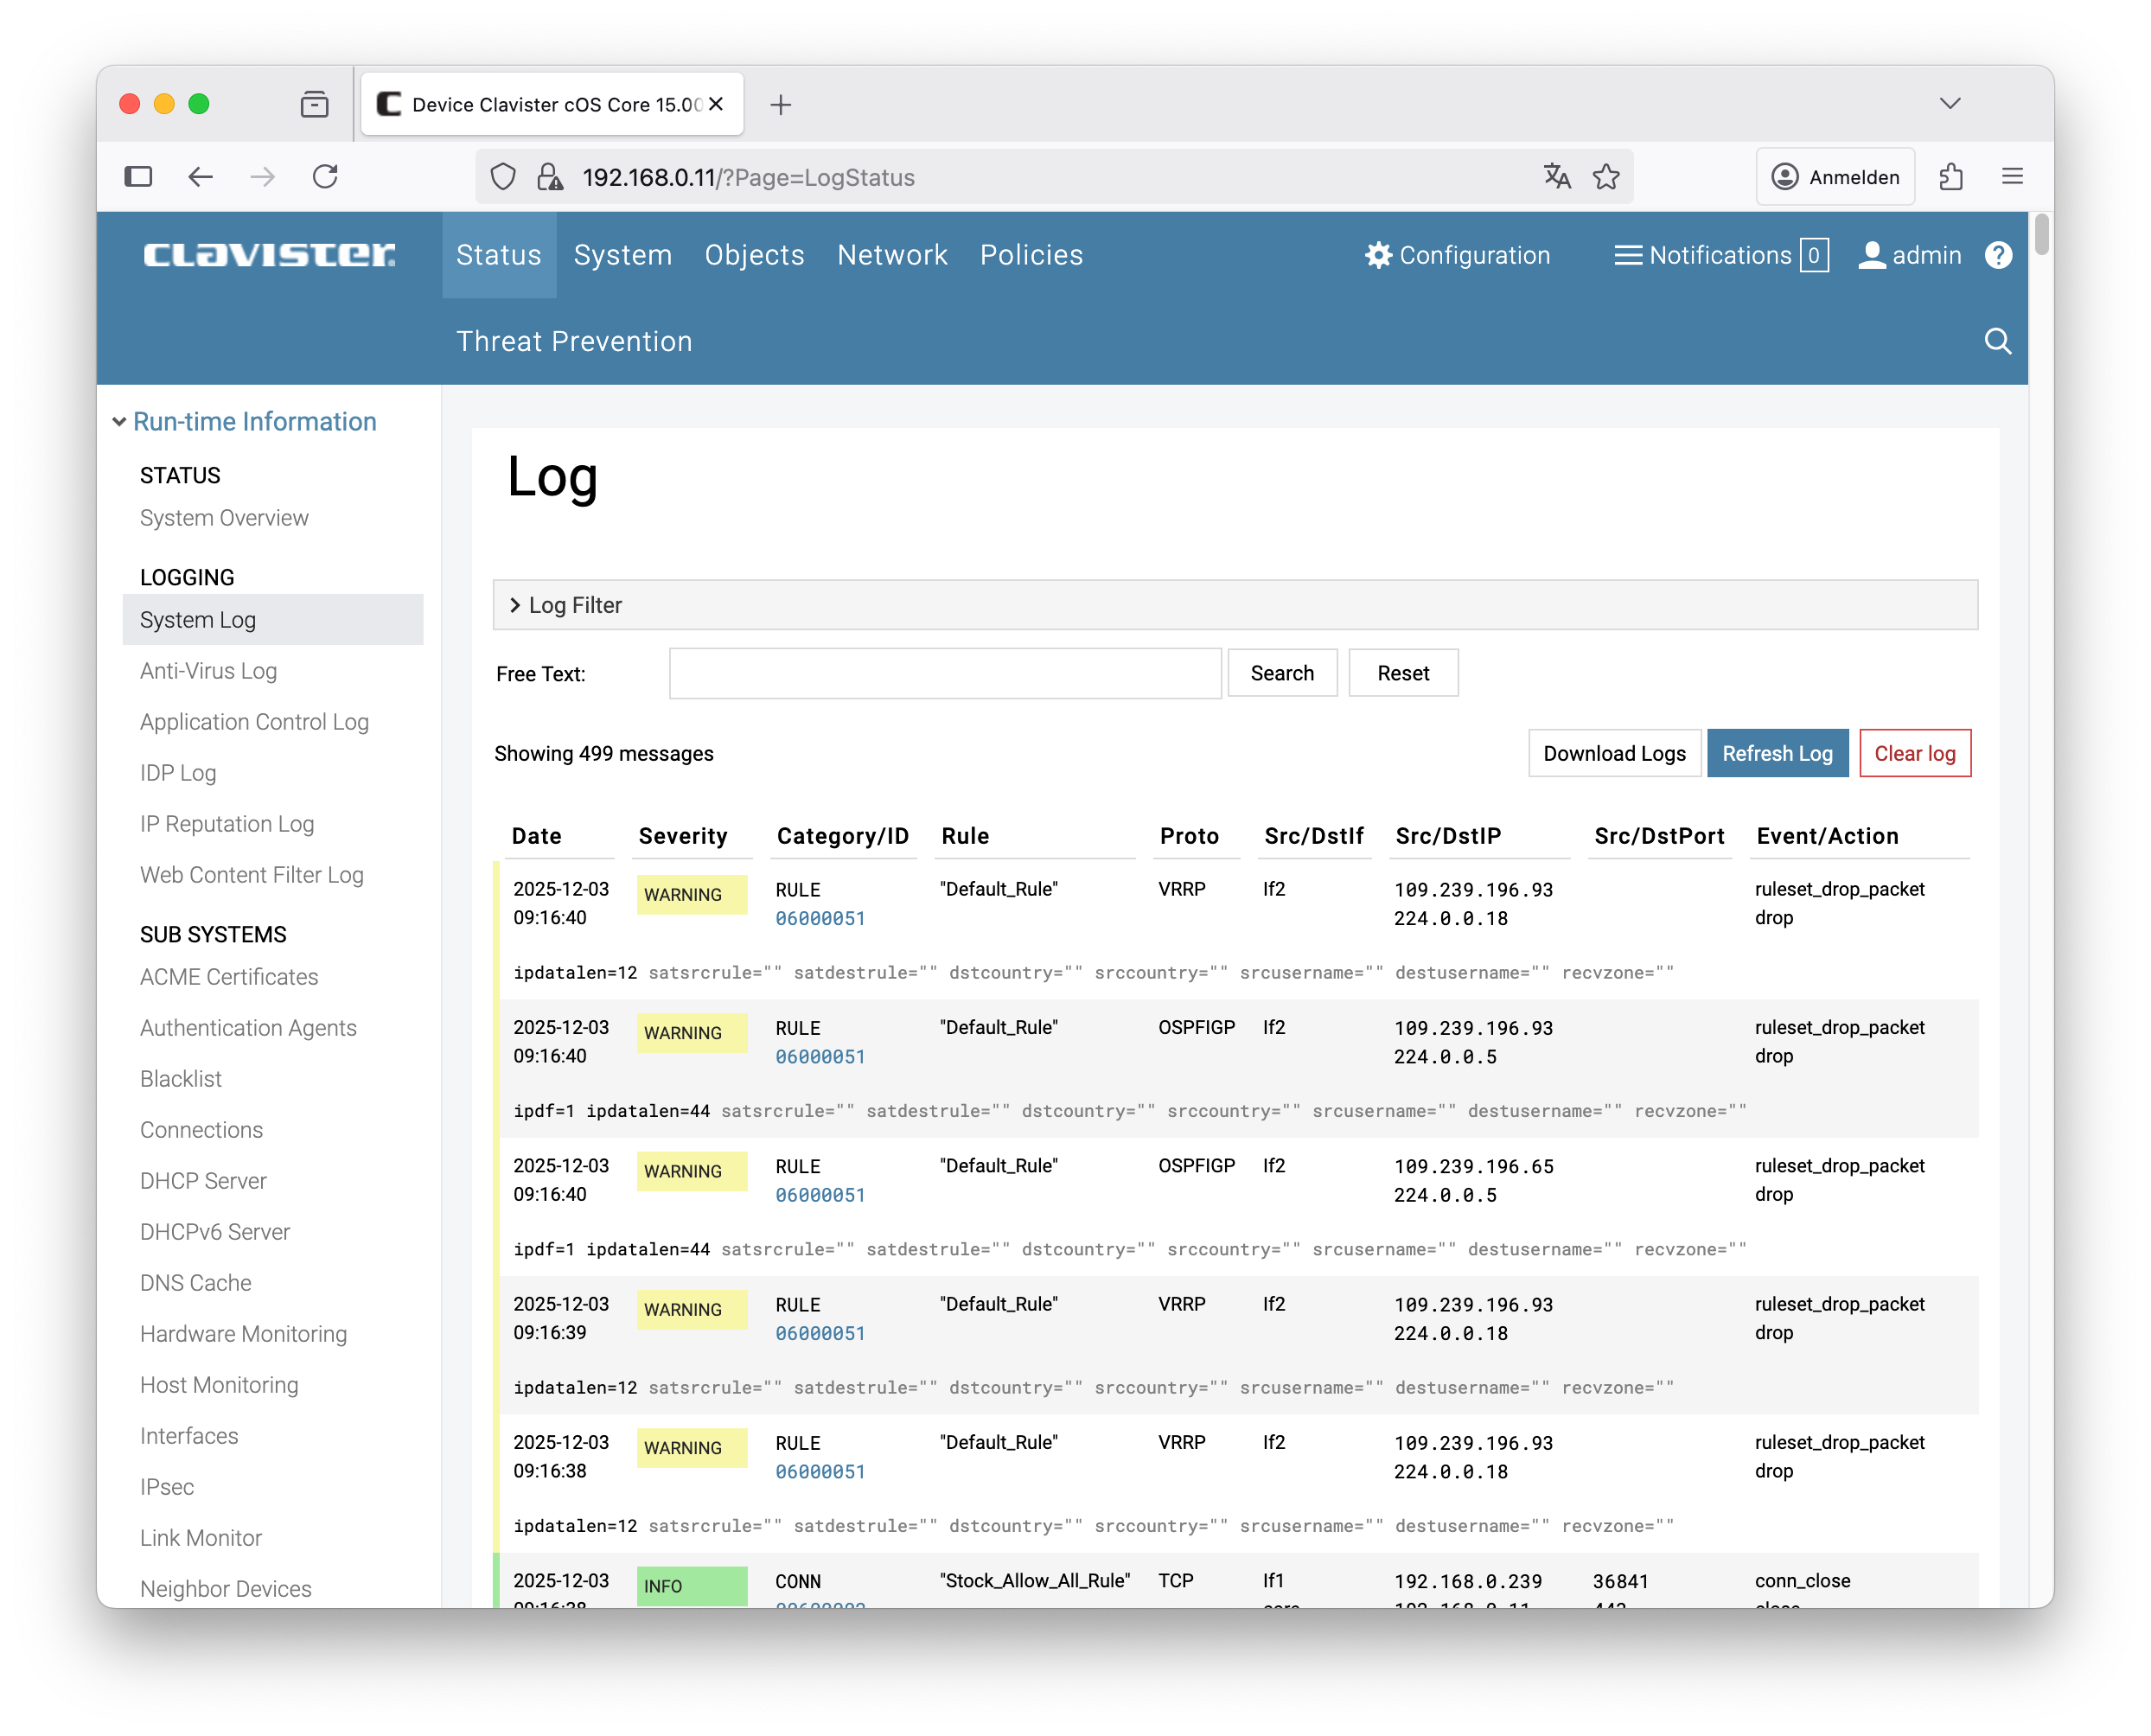Click the search magnifier icon in header
This screenshot has height=1736, width=2151.
tap(1997, 341)
